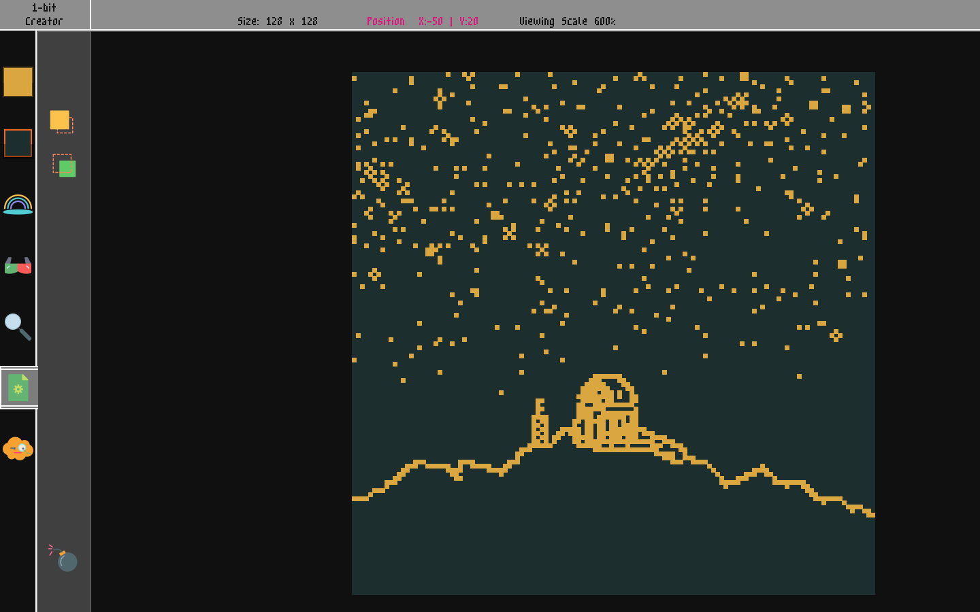Screen dimensions: 980x612
Task: Click the 3D glasses preview icon
Action: (x=18, y=266)
